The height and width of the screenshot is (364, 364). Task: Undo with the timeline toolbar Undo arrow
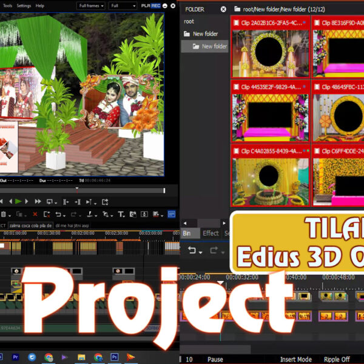pos(58,214)
